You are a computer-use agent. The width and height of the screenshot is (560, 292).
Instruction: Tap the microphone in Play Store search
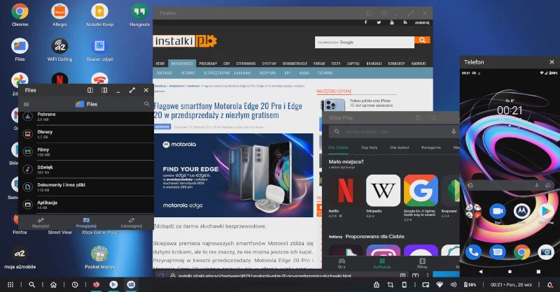point(454,131)
